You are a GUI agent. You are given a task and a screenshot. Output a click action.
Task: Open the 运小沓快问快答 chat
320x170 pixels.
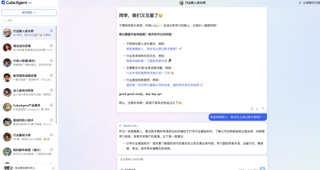pyautogui.click(x=28, y=92)
